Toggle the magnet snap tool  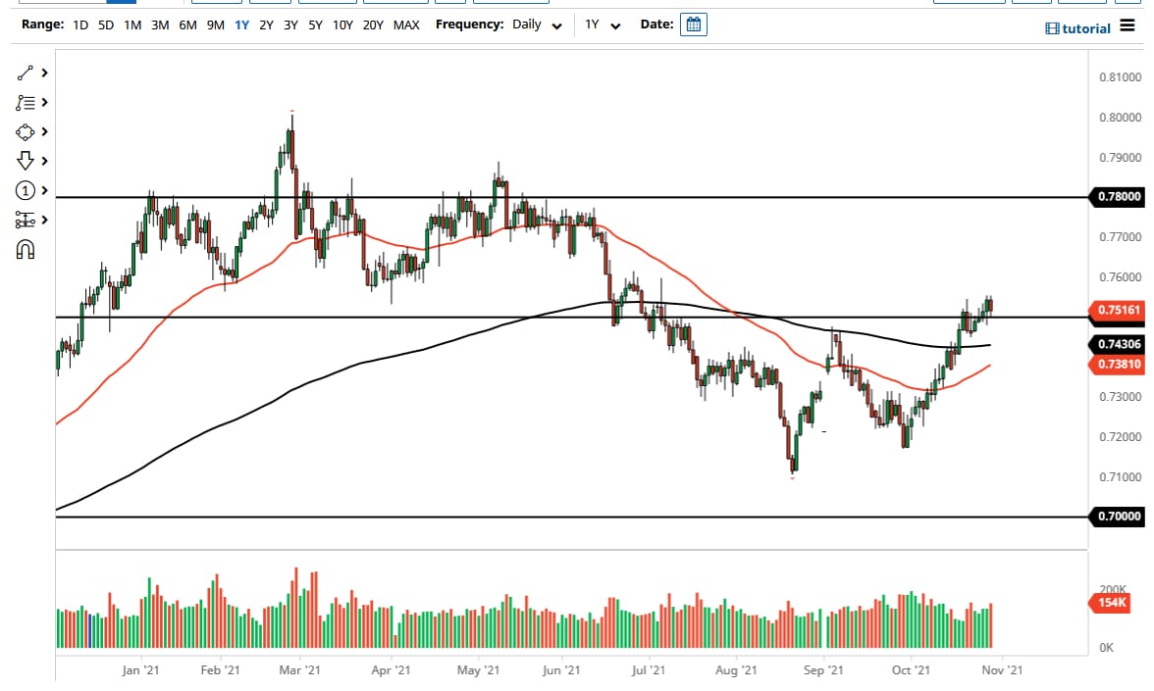(26, 250)
